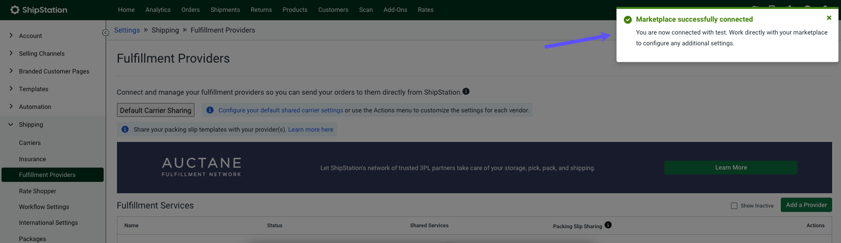Click the Status column header
Viewport: 841px width, 243px height.
tap(275, 225)
